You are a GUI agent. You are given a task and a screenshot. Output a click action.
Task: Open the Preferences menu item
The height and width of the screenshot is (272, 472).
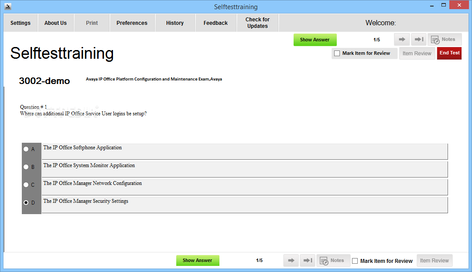132,23
